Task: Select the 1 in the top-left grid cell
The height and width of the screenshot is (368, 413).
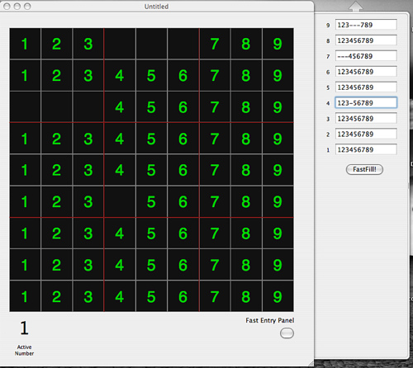Action: (x=25, y=44)
